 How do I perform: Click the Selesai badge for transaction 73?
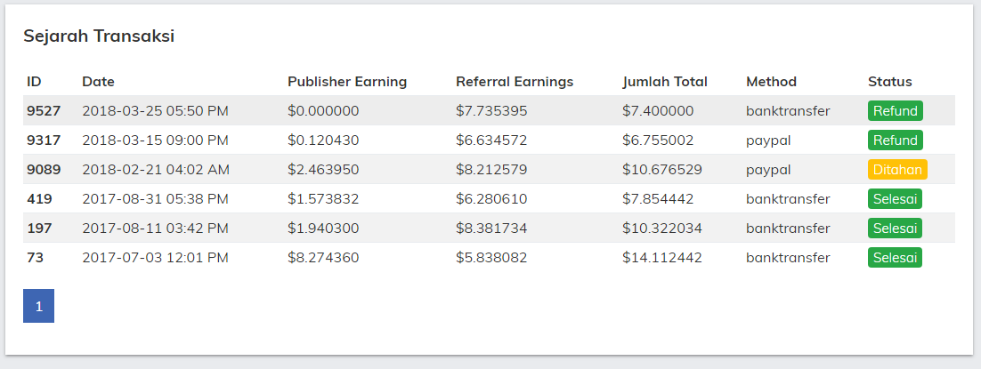(895, 258)
